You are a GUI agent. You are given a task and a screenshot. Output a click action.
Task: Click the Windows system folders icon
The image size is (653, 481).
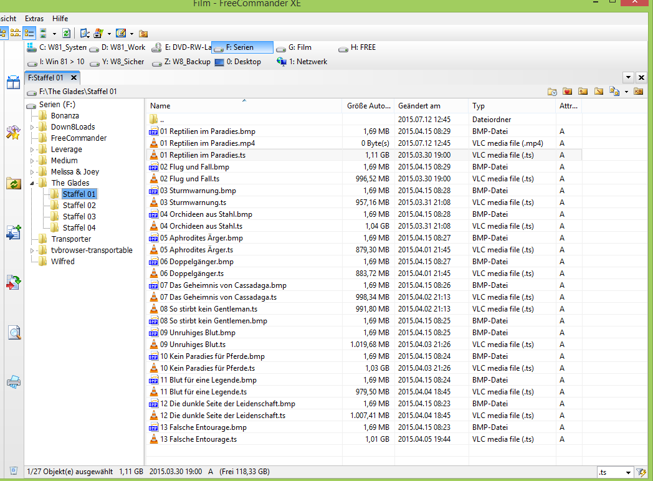(x=98, y=33)
